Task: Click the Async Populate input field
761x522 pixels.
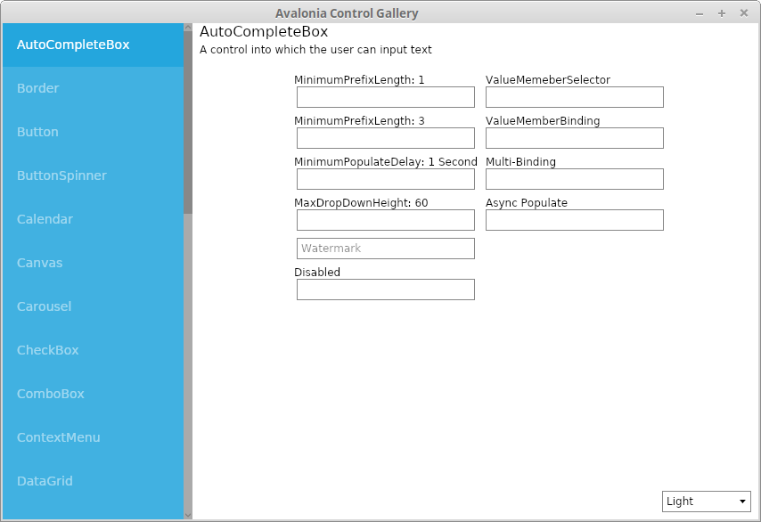Action: coord(574,220)
